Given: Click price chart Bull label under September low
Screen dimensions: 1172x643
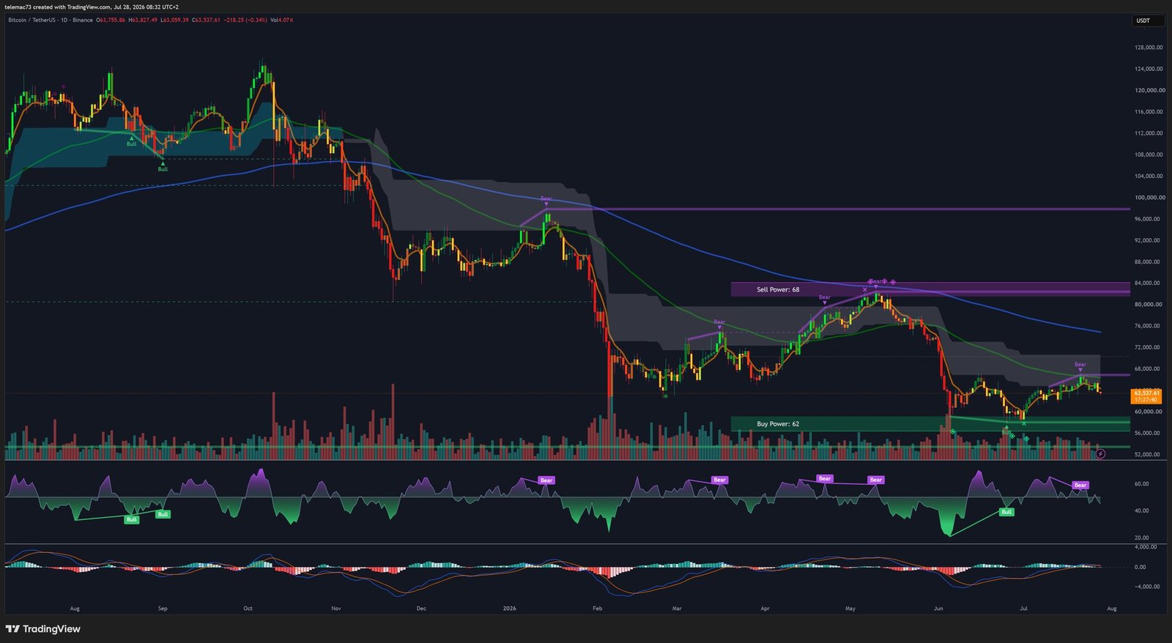Looking at the screenshot, I should [163, 168].
